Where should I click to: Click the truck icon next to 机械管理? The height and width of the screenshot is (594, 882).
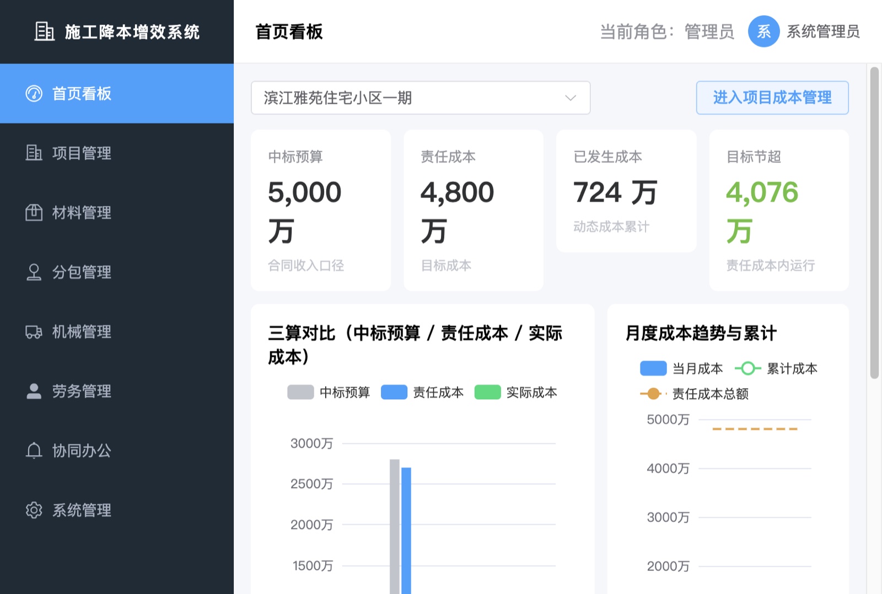[x=34, y=331]
